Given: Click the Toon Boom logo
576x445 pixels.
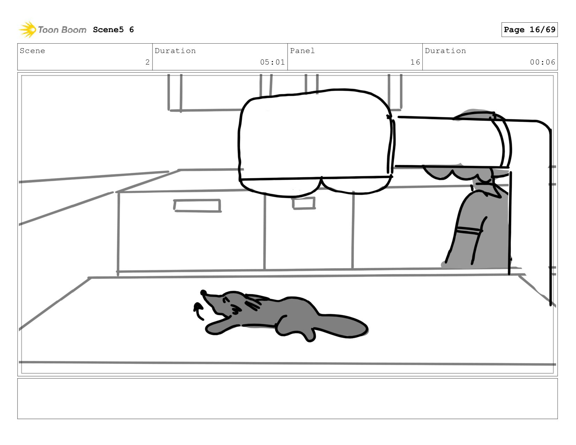Looking at the screenshot, I should [x=52, y=30].
